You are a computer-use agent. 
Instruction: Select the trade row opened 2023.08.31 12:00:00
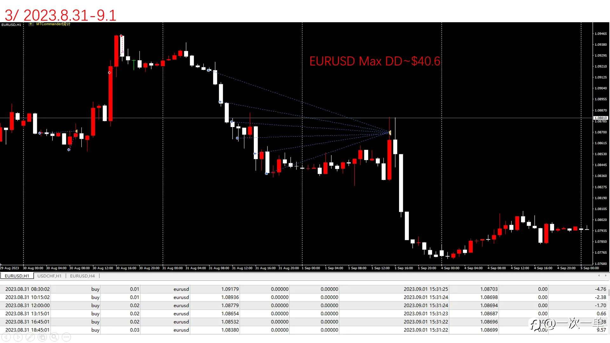coord(304,305)
